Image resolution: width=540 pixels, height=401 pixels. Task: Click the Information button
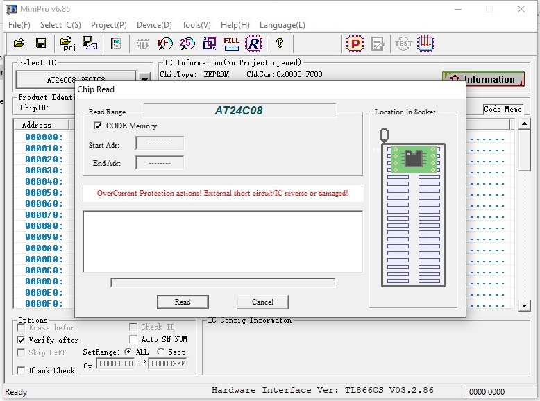click(x=483, y=79)
